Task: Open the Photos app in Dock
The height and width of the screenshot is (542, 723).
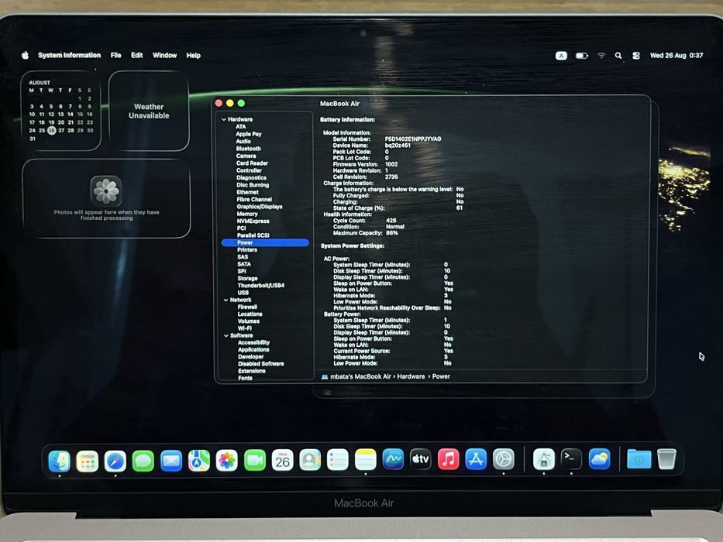Action: click(x=226, y=461)
